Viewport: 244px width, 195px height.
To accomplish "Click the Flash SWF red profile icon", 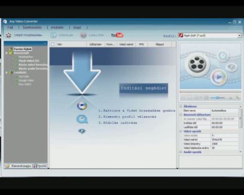I will click(x=181, y=35).
